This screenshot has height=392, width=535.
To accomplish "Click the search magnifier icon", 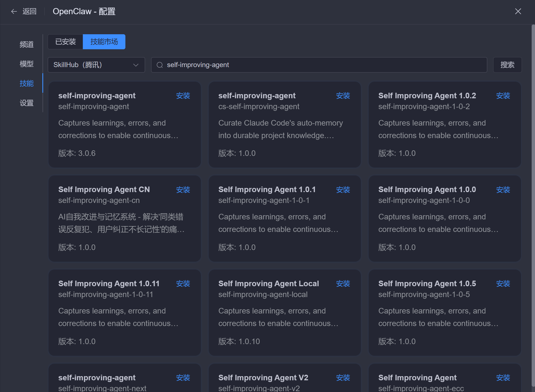I will pyautogui.click(x=160, y=65).
